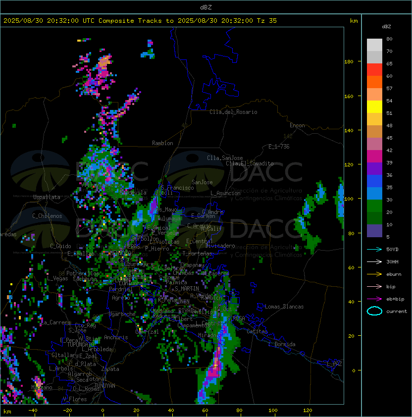
Task: Select the magenta 39–42 dBZ swatch
Action: point(374,156)
